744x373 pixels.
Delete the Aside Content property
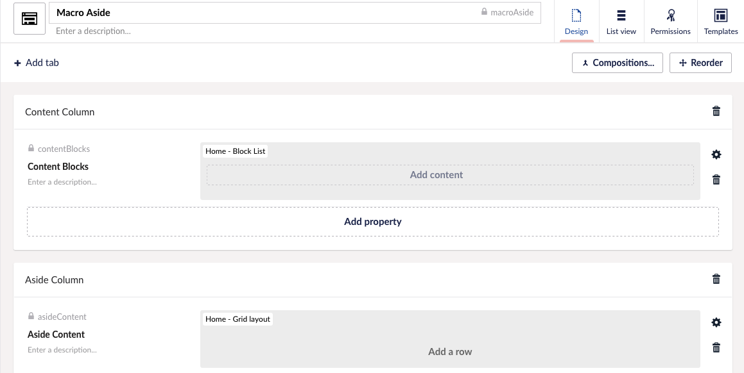[716, 348]
